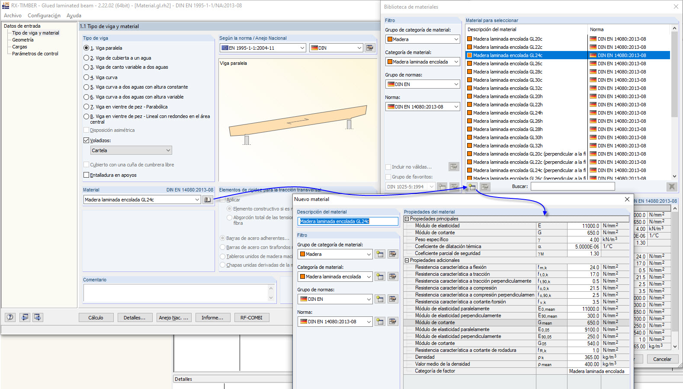Image resolution: width=683 pixels, height=389 pixels.
Task: Select Viga de cubierta a un agua
Action: coord(86,58)
